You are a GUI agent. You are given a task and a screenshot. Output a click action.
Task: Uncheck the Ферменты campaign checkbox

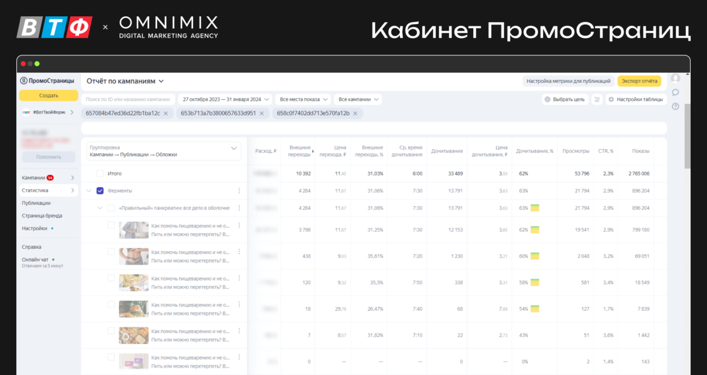pyautogui.click(x=100, y=191)
